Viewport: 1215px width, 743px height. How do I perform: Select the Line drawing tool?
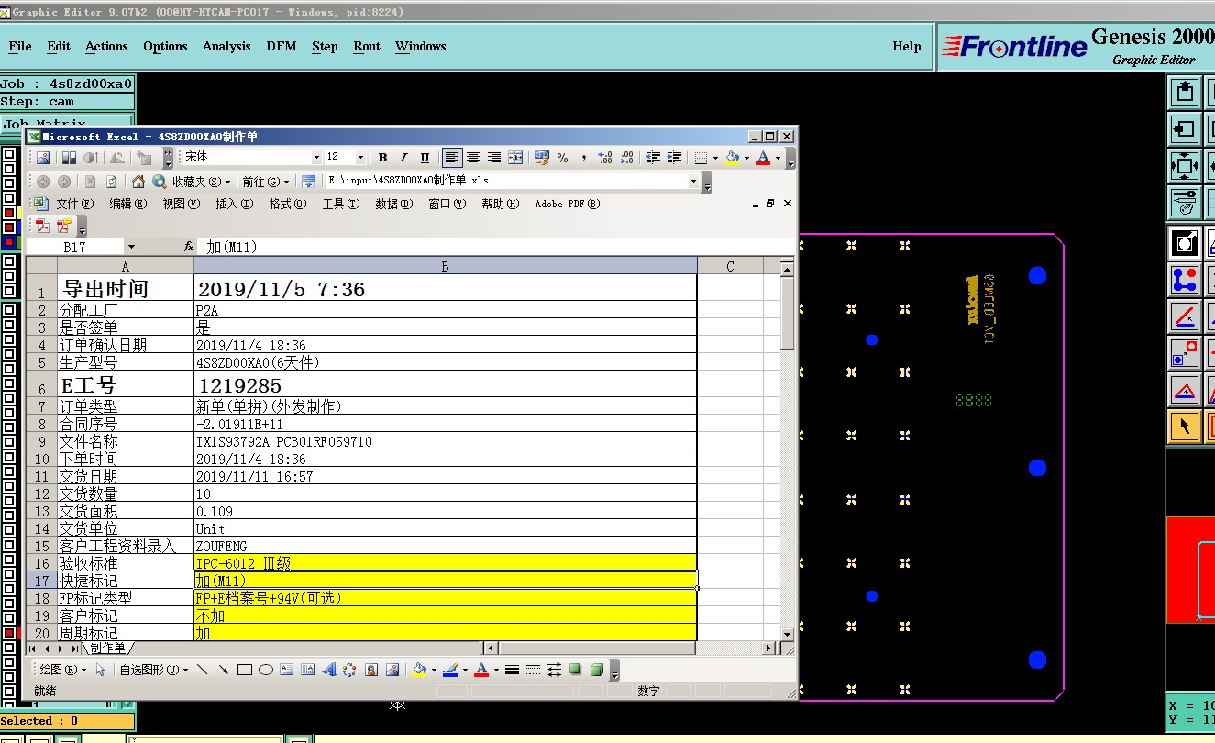point(203,670)
